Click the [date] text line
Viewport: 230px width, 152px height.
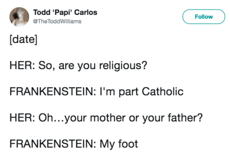point(24,39)
